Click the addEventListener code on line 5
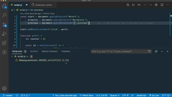172x97 pixels. click(38, 29)
